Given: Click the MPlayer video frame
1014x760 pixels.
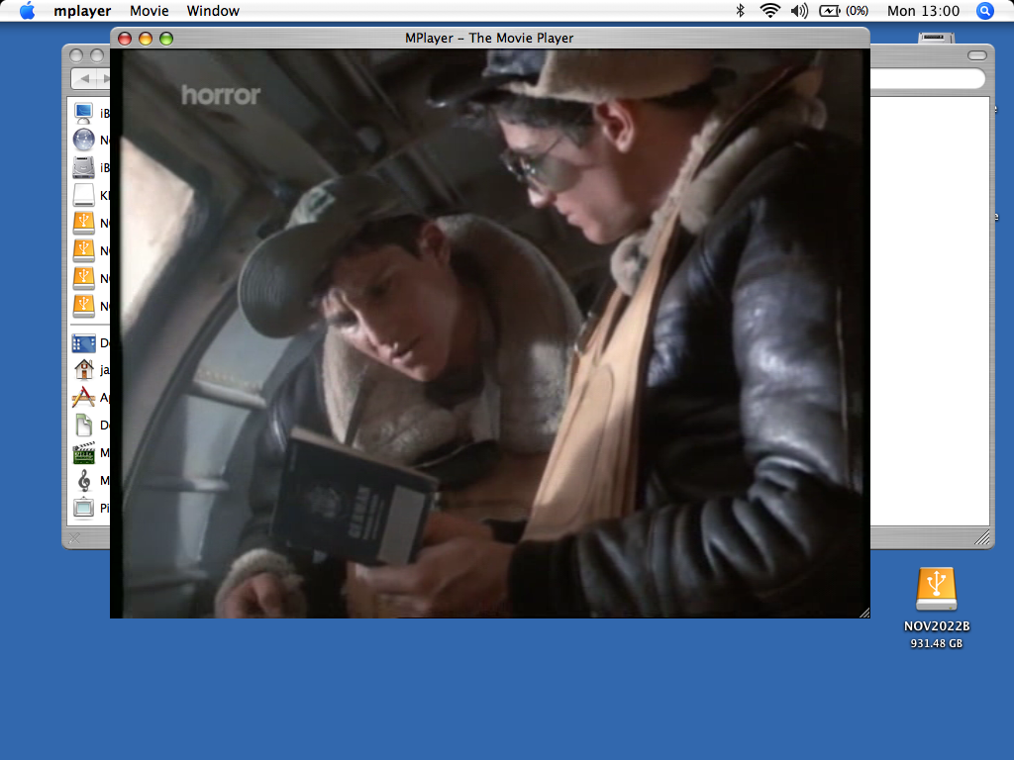Looking at the screenshot, I should (489, 333).
